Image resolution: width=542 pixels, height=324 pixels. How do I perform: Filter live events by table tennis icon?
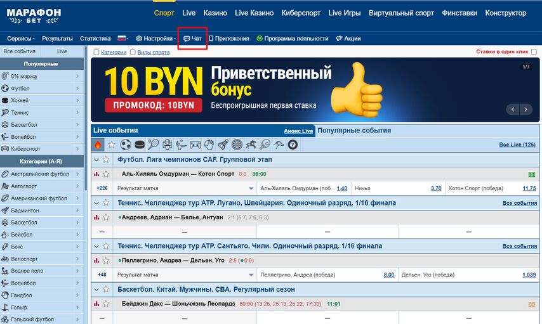pyautogui.click(x=265, y=145)
